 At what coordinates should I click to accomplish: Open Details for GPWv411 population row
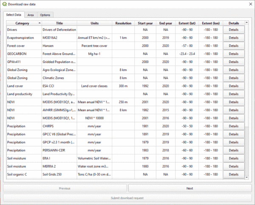(234, 62)
